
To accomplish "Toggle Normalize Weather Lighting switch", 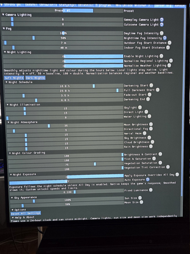I will [x=63, y=66].
